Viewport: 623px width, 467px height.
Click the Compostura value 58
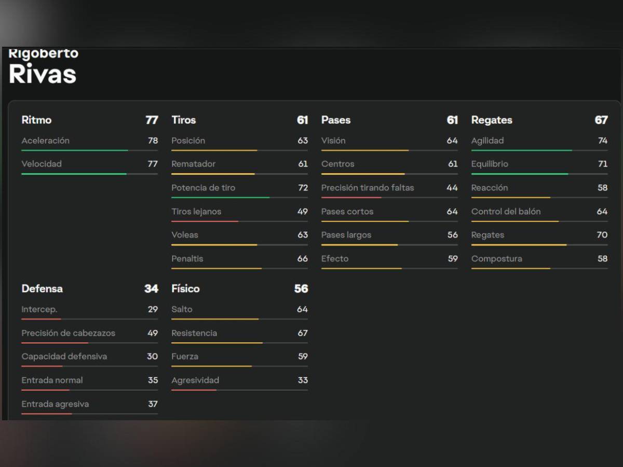click(x=602, y=259)
